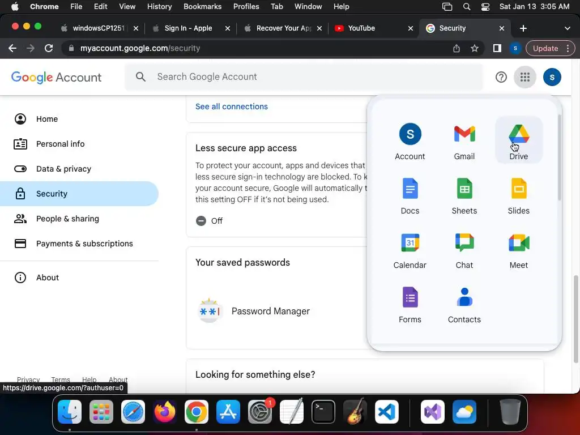This screenshot has height=435, width=580.
Task: Bookmark this page with the star icon
Action: pyautogui.click(x=475, y=48)
